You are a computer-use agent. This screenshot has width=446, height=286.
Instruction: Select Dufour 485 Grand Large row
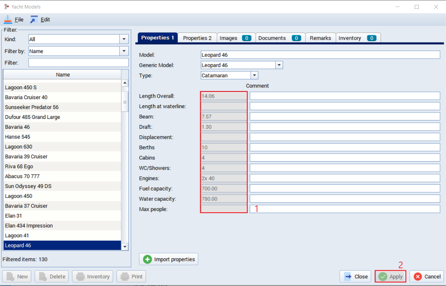(x=62, y=117)
